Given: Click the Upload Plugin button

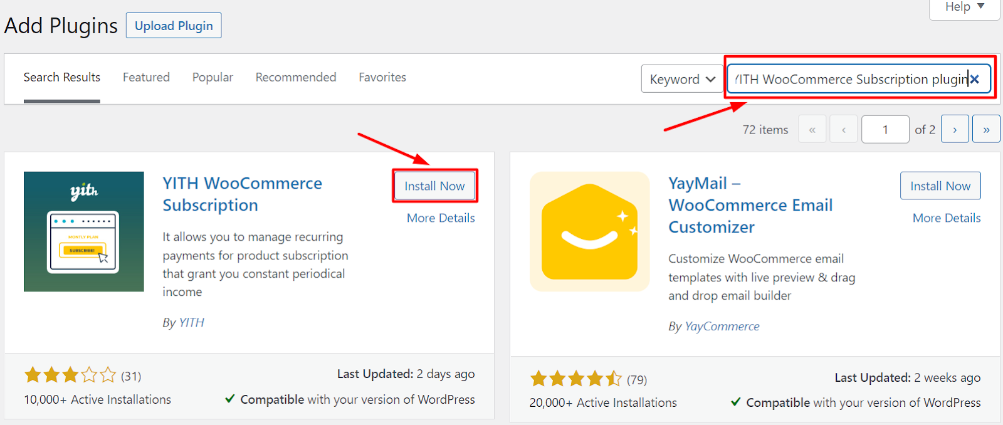Looking at the screenshot, I should pos(174,26).
